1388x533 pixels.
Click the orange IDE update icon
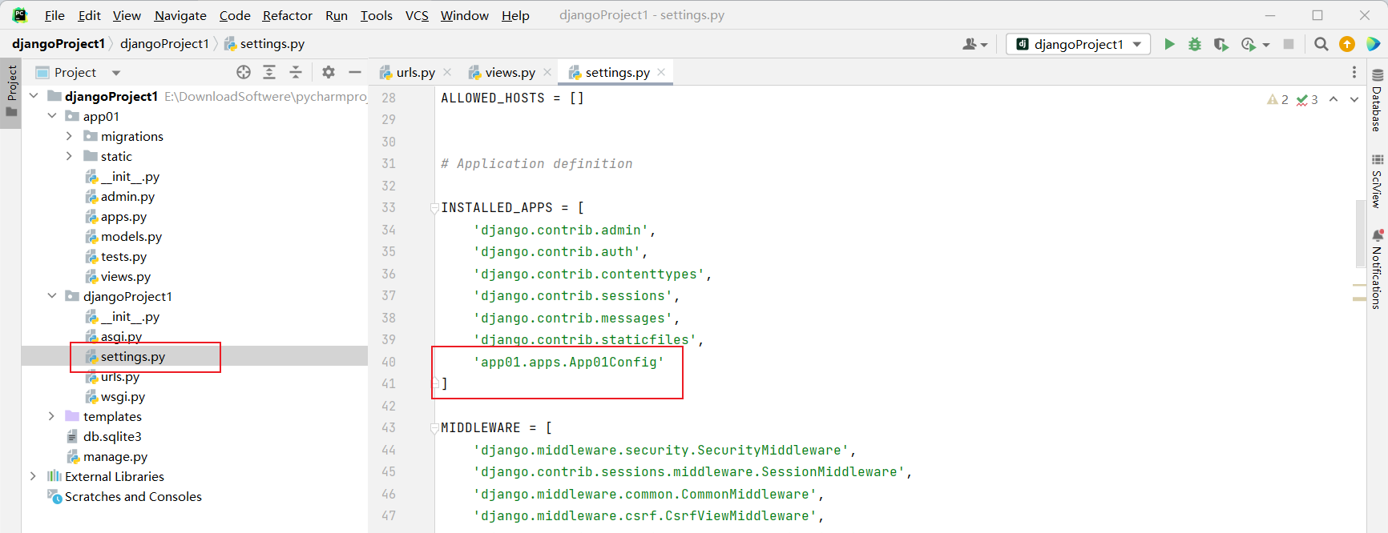[1347, 44]
